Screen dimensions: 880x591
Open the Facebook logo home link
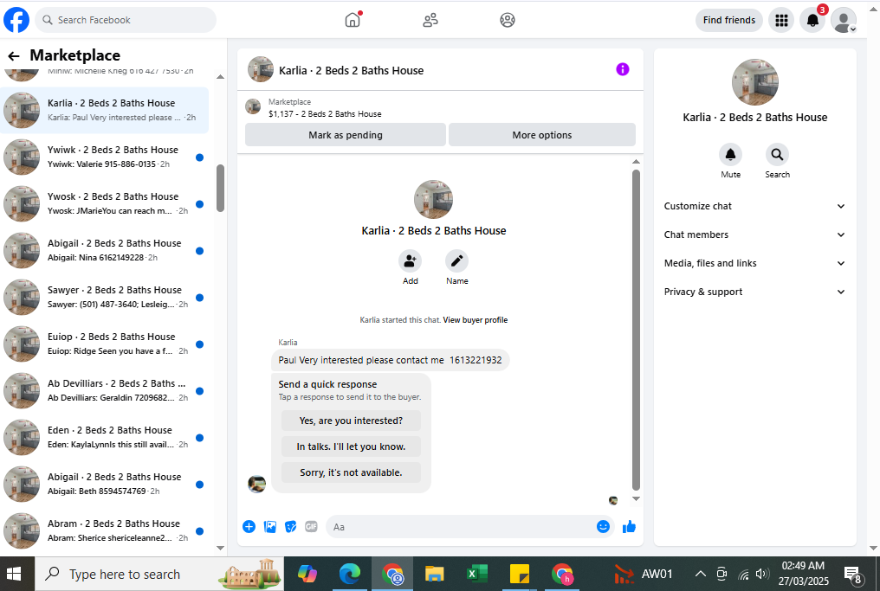point(16,20)
